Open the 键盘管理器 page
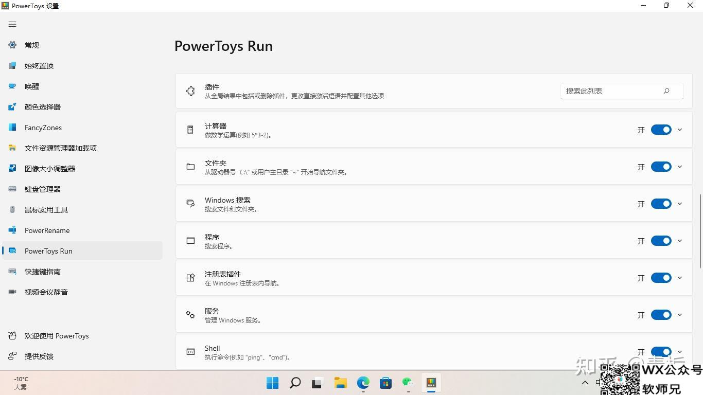The width and height of the screenshot is (703, 395). [x=82, y=189]
